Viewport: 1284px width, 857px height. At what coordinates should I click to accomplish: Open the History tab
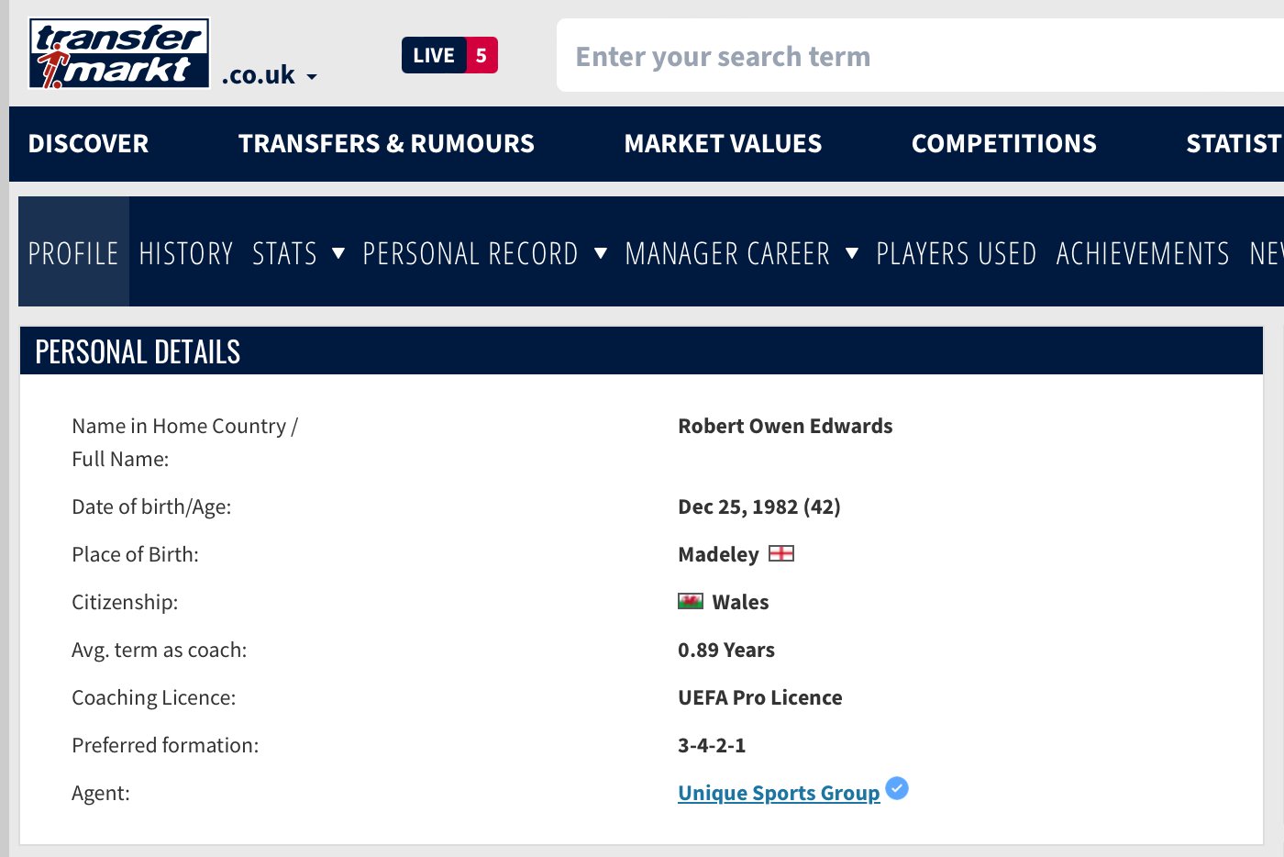[x=186, y=252]
